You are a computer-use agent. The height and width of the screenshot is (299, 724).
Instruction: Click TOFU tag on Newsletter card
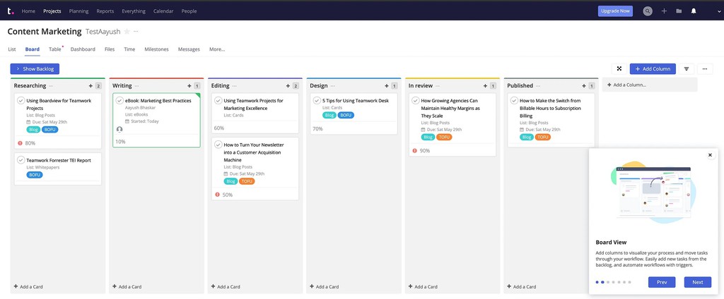[247, 181]
